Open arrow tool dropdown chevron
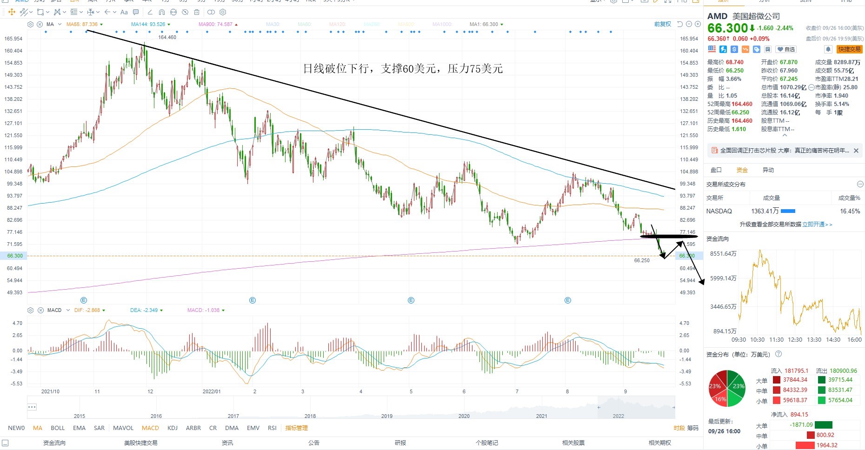This screenshot has width=865, height=450. (x=114, y=12)
